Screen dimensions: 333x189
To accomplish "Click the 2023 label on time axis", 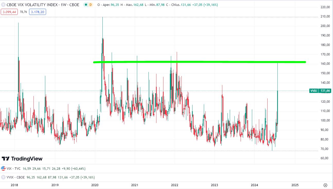I will 214,185.
